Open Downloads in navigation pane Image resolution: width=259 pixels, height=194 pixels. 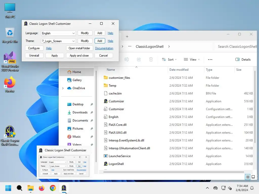click(x=78, y=112)
